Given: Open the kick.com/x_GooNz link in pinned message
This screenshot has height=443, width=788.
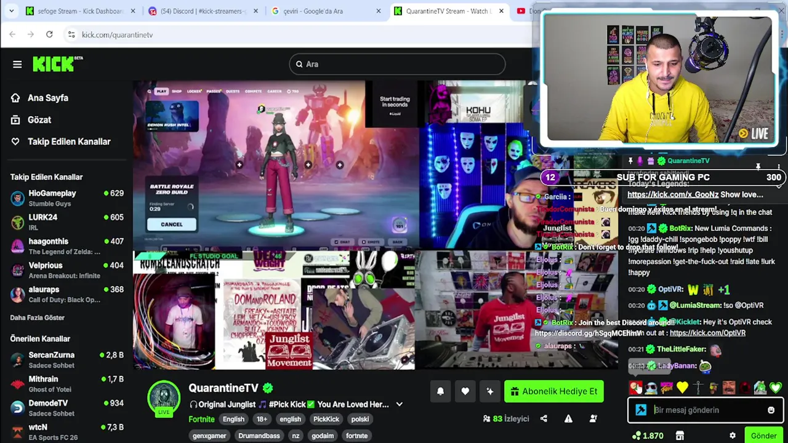Looking at the screenshot, I should point(673,194).
